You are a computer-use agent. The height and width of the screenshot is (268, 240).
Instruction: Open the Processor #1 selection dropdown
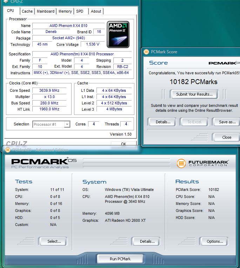pyautogui.click(x=51, y=124)
